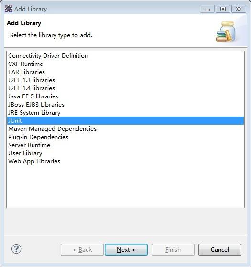This screenshot has width=251, height=267.
Task: Maximize the Add Library dialog
Action: click(x=223, y=9)
